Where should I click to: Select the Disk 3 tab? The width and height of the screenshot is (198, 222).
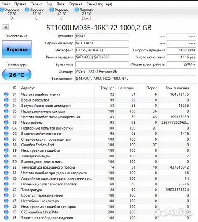pyautogui.click(x=87, y=14)
